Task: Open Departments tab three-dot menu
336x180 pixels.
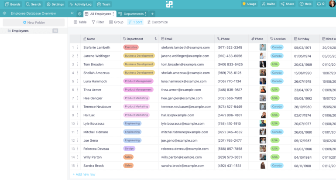Action: click(x=145, y=14)
